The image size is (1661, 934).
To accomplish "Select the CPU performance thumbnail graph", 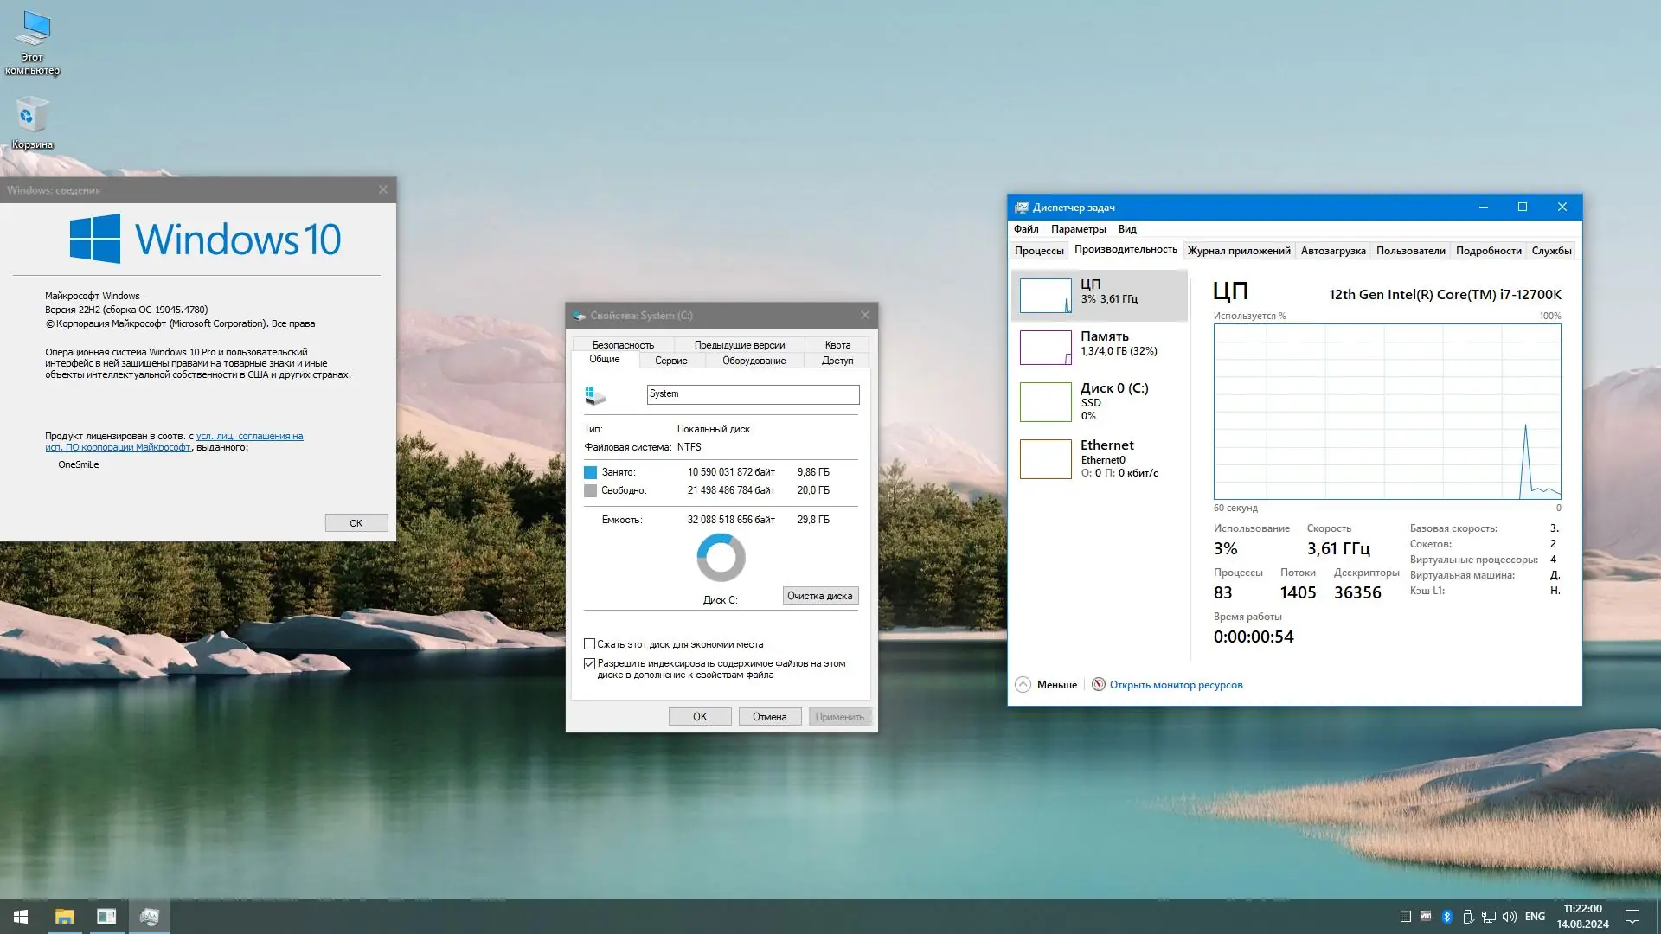I will pos(1045,295).
